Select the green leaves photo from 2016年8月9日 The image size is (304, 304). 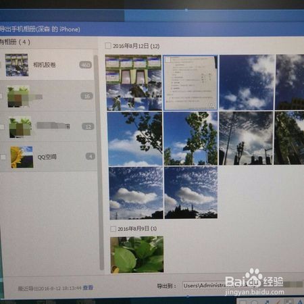(137, 255)
